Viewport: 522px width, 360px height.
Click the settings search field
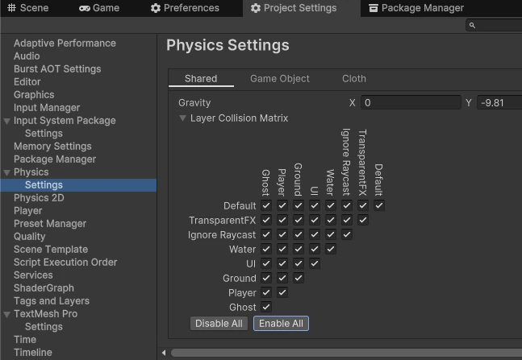click(494, 25)
